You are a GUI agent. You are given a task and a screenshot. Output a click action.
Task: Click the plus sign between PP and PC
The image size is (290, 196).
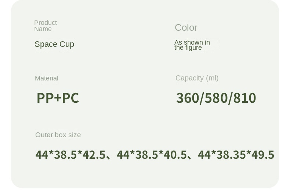[x=58, y=98]
